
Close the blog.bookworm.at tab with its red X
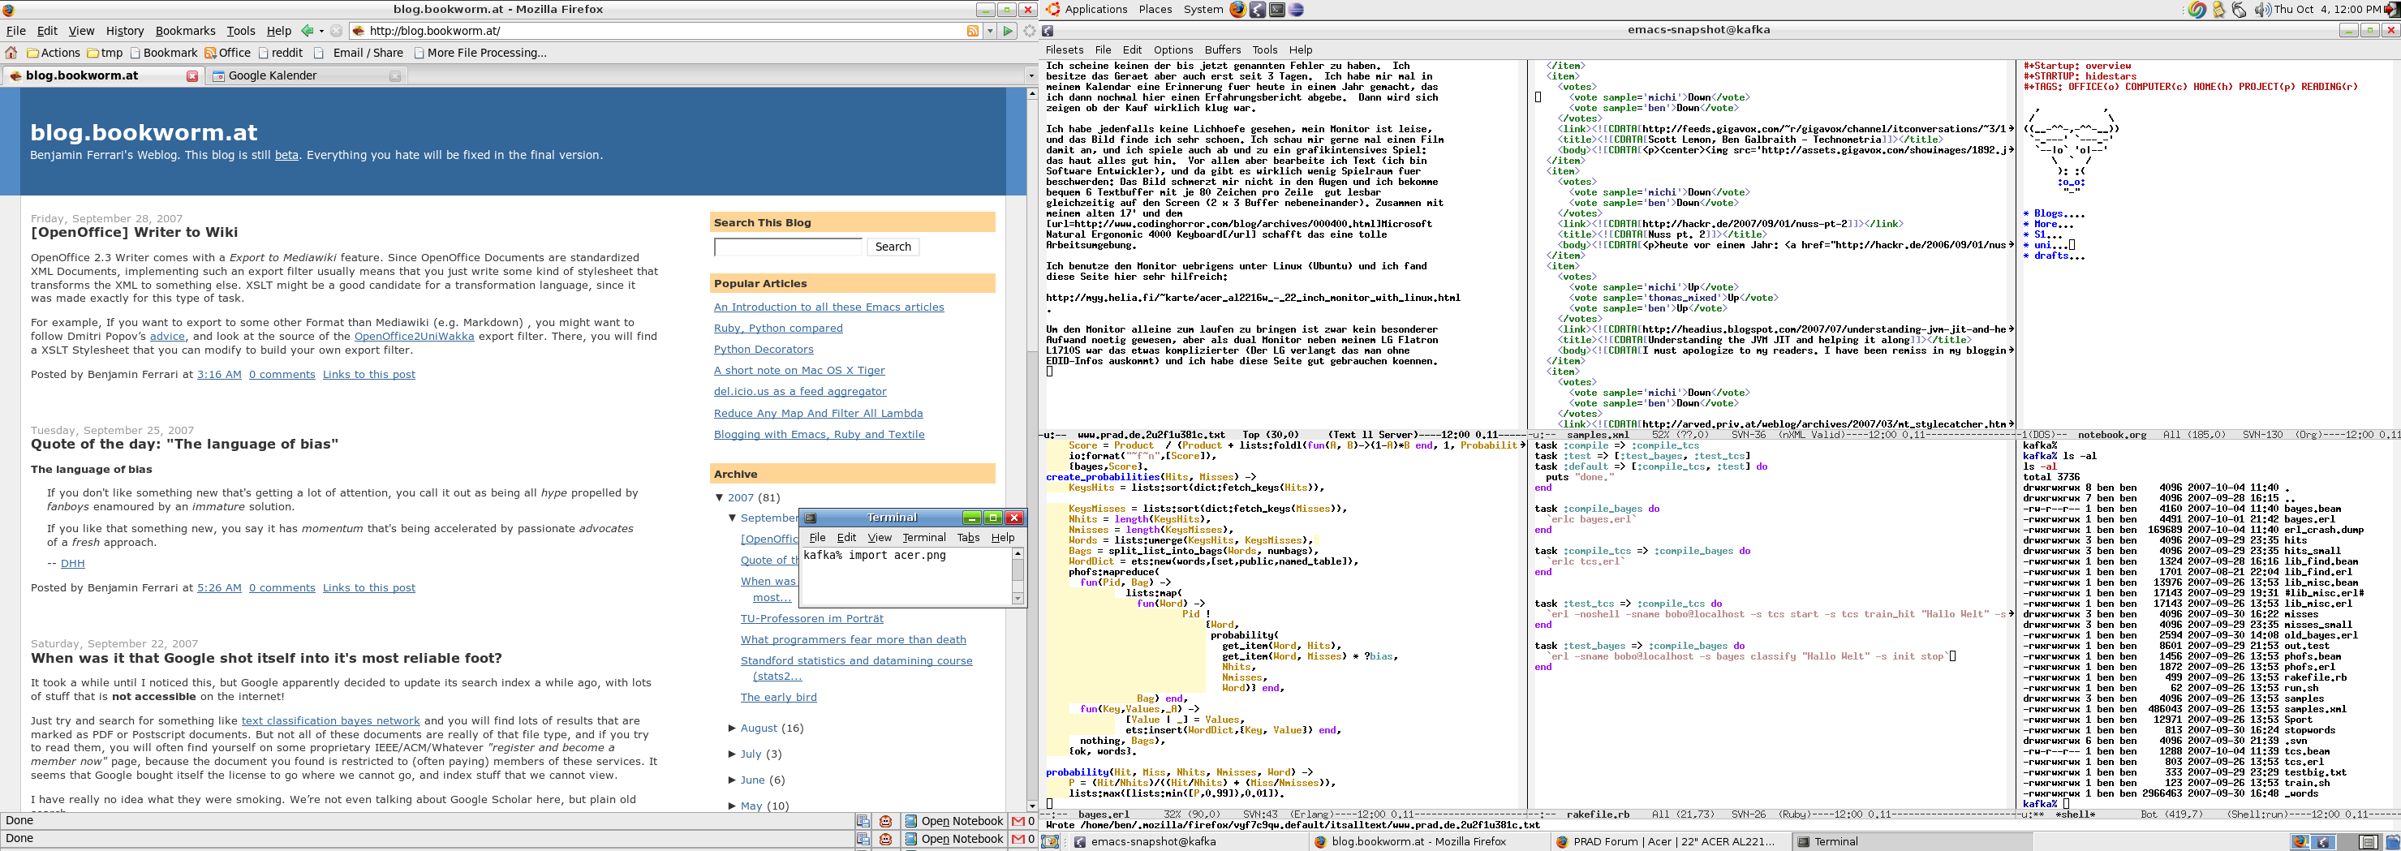192,76
